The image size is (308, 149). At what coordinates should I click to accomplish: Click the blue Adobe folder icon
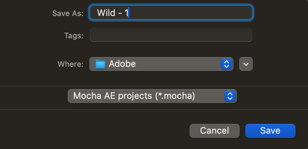pyautogui.click(x=100, y=64)
